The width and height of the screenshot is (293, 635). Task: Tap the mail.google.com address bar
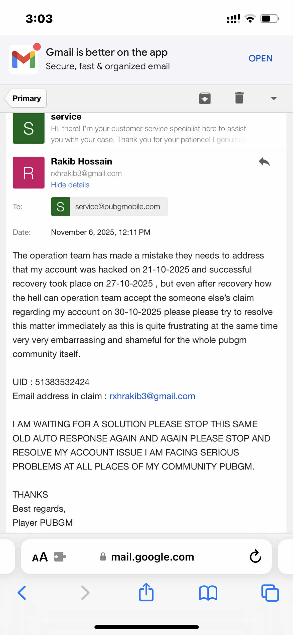(152, 557)
